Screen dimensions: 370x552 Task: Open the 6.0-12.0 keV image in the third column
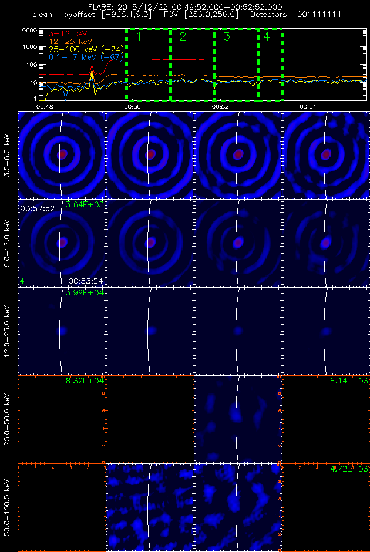click(238, 243)
